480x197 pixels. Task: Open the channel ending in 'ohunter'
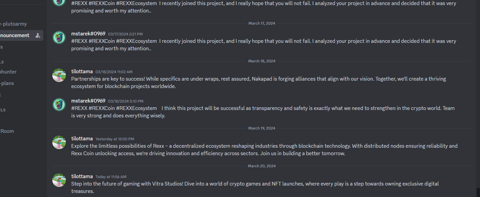(8, 72)
